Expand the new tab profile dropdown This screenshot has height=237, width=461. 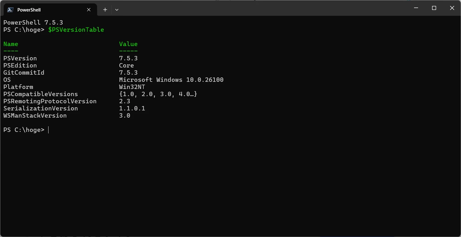pos(117,10)
